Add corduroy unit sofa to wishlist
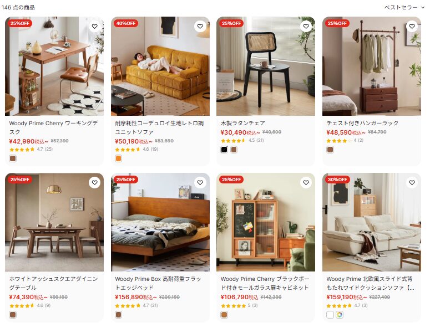The height and width of the screenshot is (328, 430). click(200, 26)
